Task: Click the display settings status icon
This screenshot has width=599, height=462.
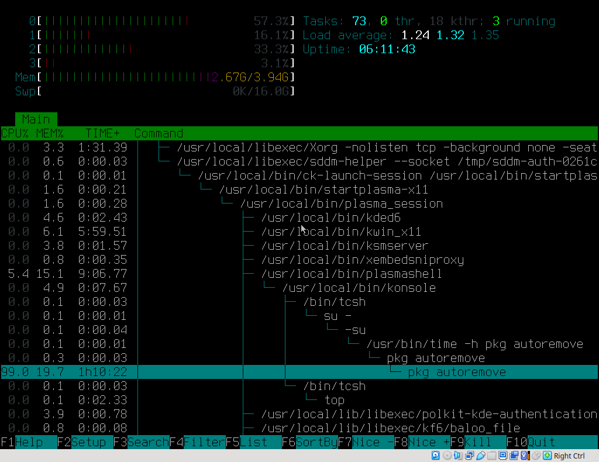Action: 502,456
